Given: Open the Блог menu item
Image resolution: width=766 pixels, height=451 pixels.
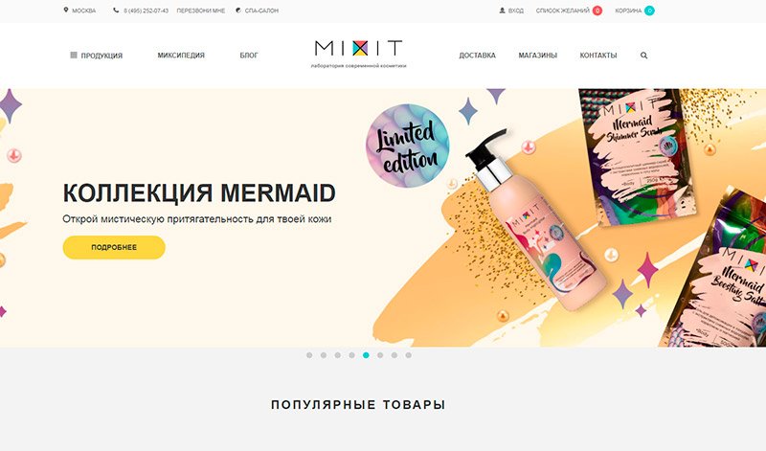Looking at the screenshot, I should coord(249,56).
